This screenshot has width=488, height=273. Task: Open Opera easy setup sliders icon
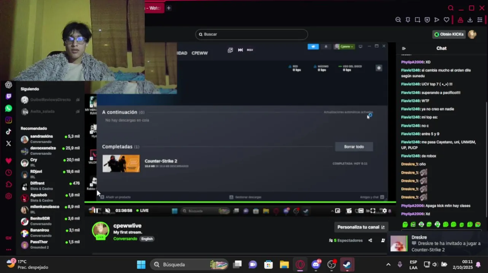tap(480, 20)
